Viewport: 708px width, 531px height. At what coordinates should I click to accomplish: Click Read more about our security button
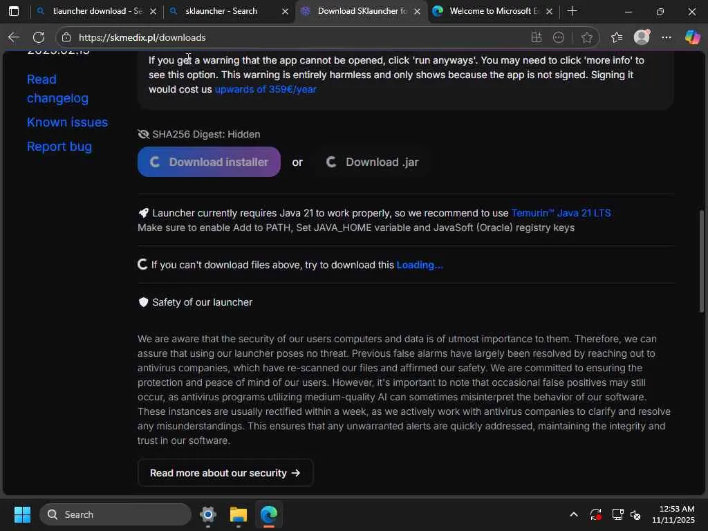(225, 473)
